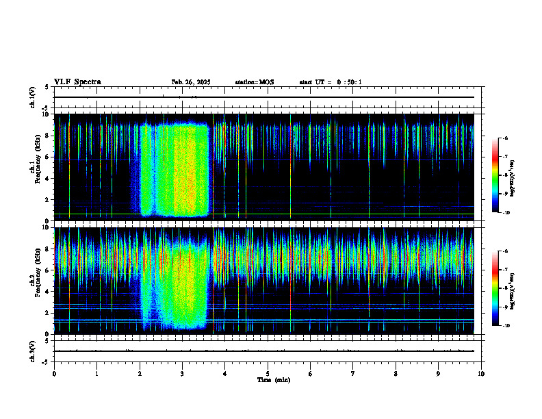This screenshot has height=419, width=542.
Task: Click the "Time (min)" axis label
Action: pos(274,380)
